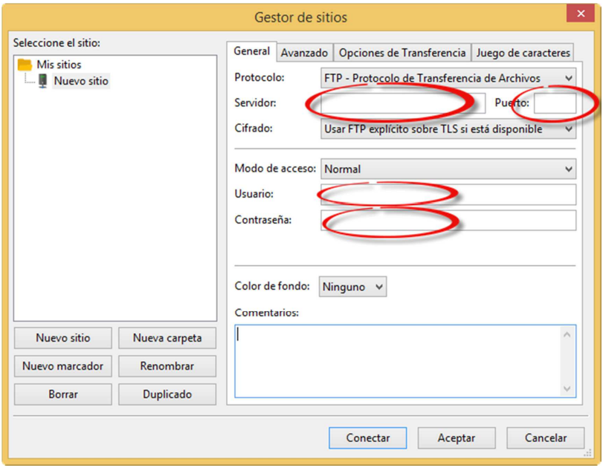This screenshot has height=468, width=603.
Task: Click the Usuario text field
Action: click(x=448, y=195)
